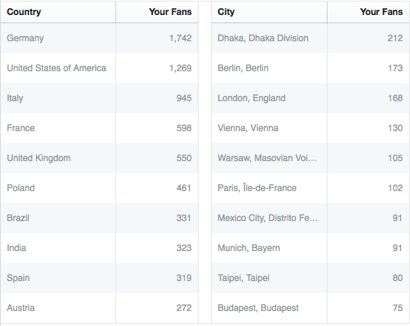Click the Country column header

tap(24, 12)
